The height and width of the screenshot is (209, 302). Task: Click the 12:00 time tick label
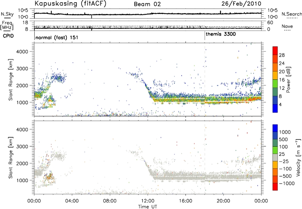point(148,201)
